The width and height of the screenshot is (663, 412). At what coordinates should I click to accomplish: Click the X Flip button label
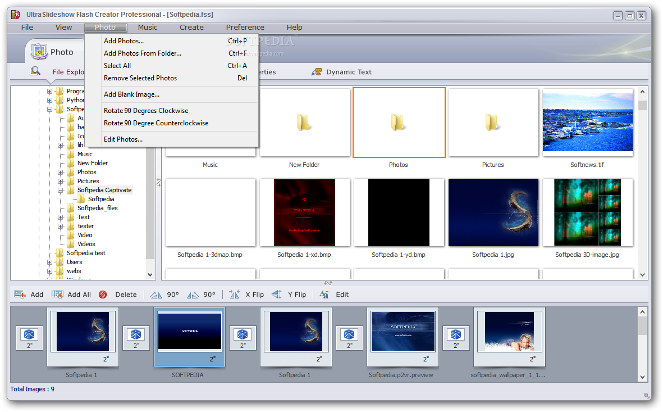[254, 295]
